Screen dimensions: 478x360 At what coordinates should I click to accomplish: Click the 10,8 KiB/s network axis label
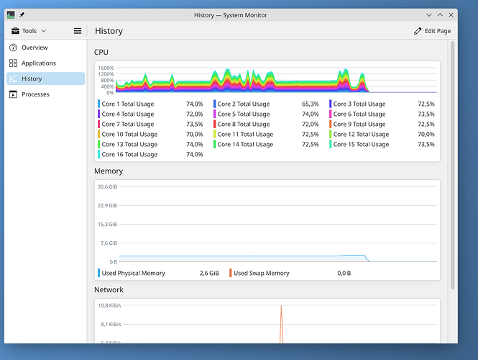tap(109, 305)
